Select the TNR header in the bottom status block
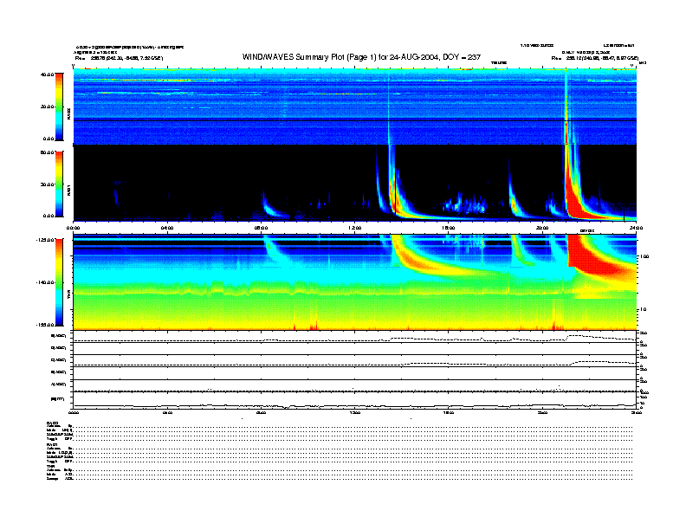Viewport: 686px width, 530px height. coord(52,466)
